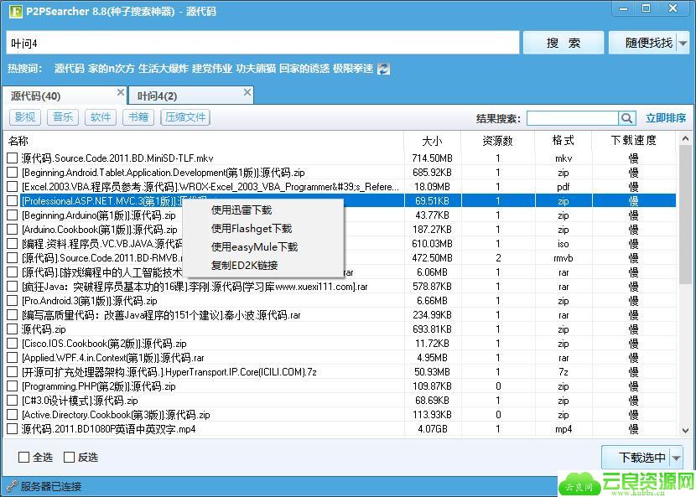
Task: Select row 源代码.Source.Code.2011.BD.MiniSD-TLF.mkv
Action: 340,158
